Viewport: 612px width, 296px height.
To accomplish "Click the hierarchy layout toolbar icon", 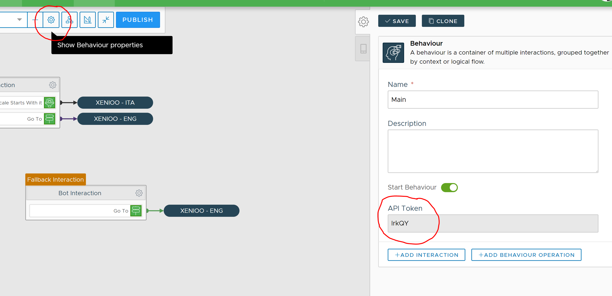I will pyautogui.click(x=69, y=20).
